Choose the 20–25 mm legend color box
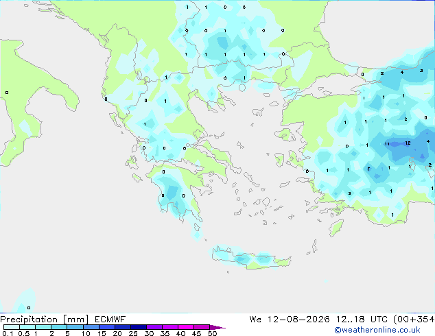The width and height of the screenshot is (435, 336). coord(123,327)
